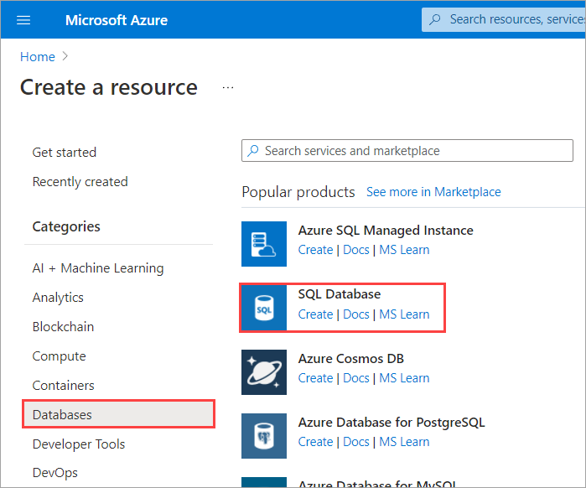Image resolution: width=586 pixels, height=488 pixels.
Task: Open the Compute category
Action: coord(59,356)
